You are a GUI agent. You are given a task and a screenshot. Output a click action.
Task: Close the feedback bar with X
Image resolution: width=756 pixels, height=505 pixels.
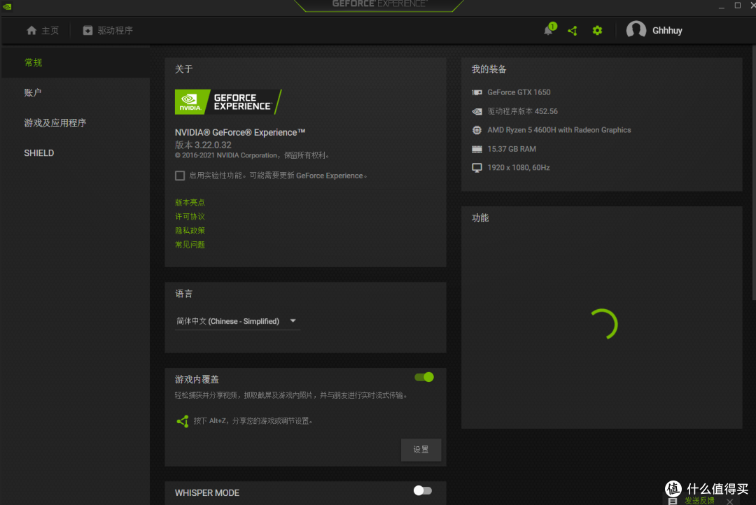[730, 502]
